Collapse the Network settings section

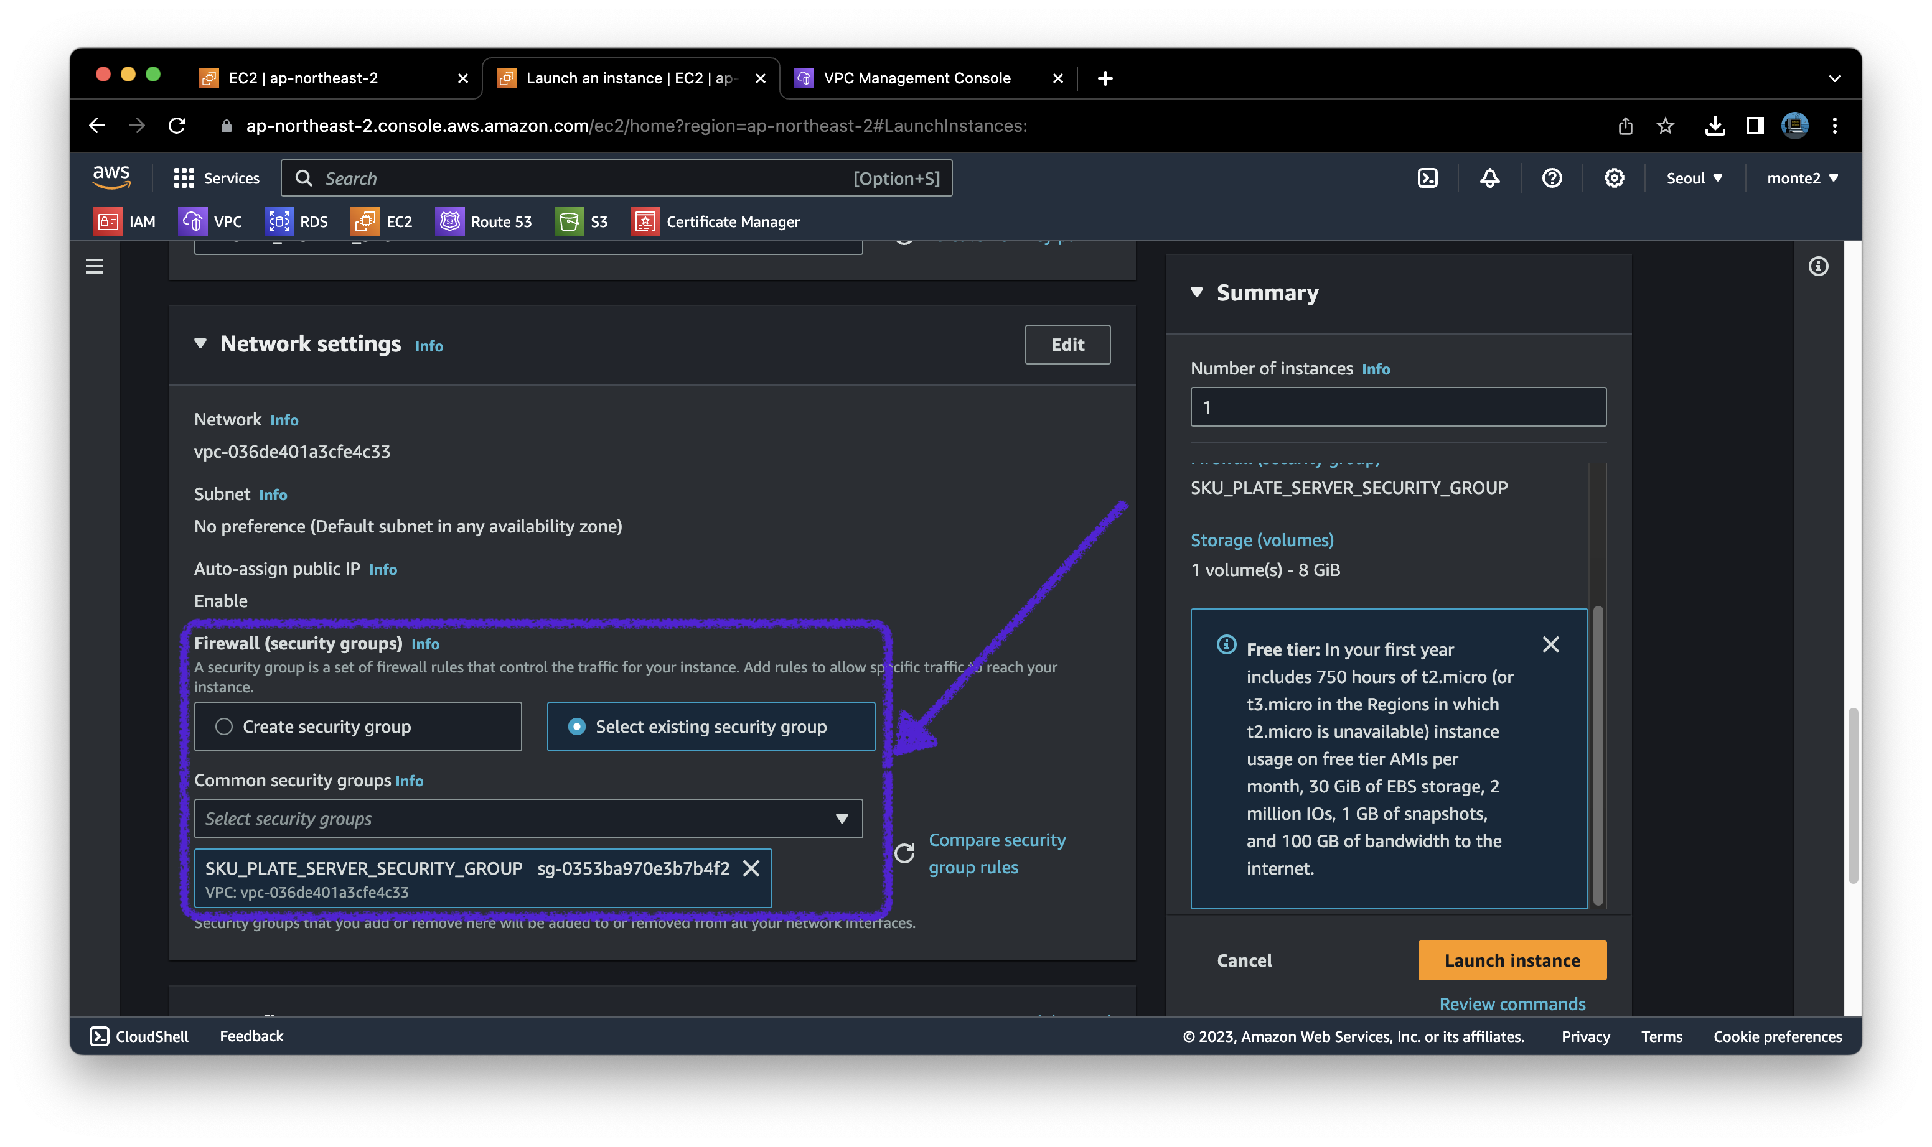(x=200, y=344)
